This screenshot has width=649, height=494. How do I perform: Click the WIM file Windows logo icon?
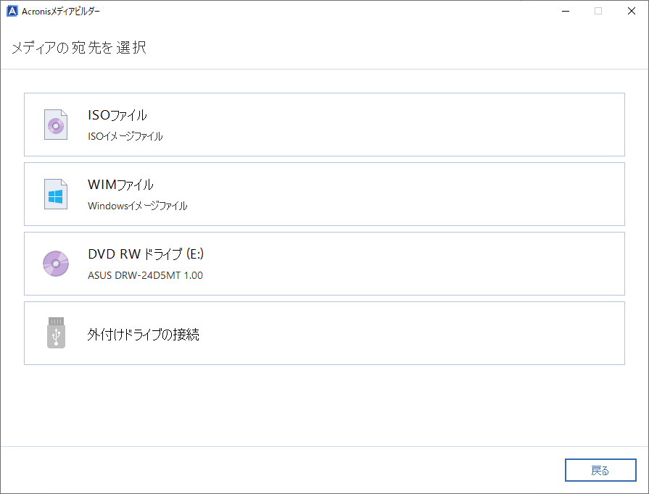coord(56,194)
